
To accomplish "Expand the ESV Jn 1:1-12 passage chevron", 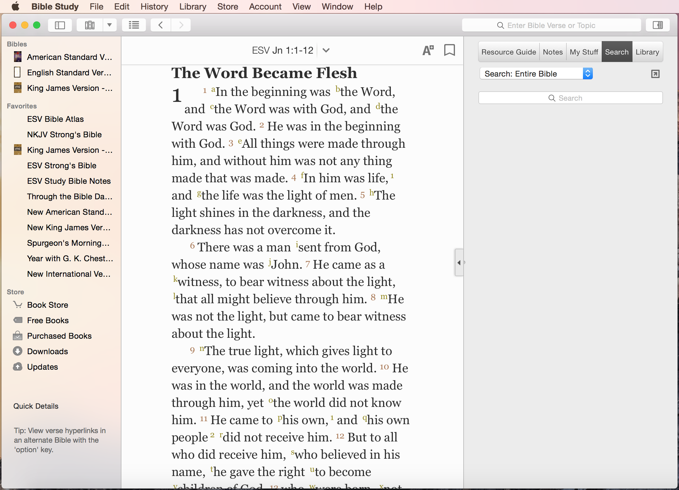I will [x=326, y=50].
